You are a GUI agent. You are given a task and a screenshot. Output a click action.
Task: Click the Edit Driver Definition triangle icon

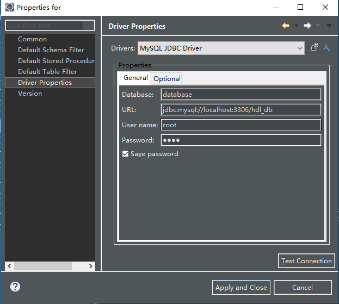point(326,48)
